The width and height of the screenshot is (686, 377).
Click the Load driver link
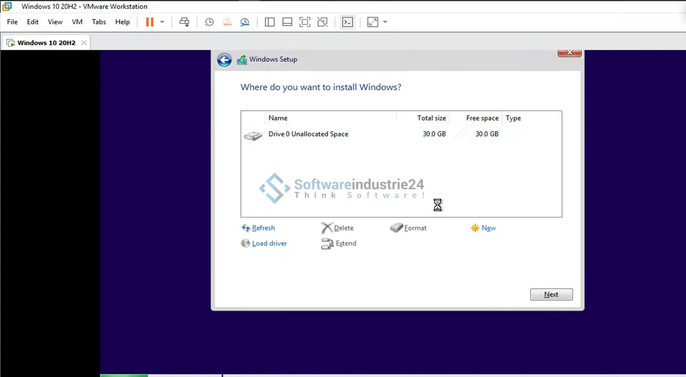269,243
